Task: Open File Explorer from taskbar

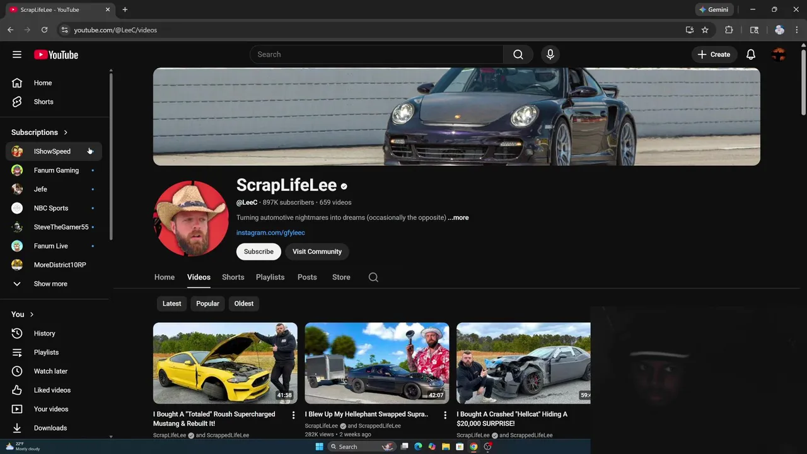Action: click(446, 446)
